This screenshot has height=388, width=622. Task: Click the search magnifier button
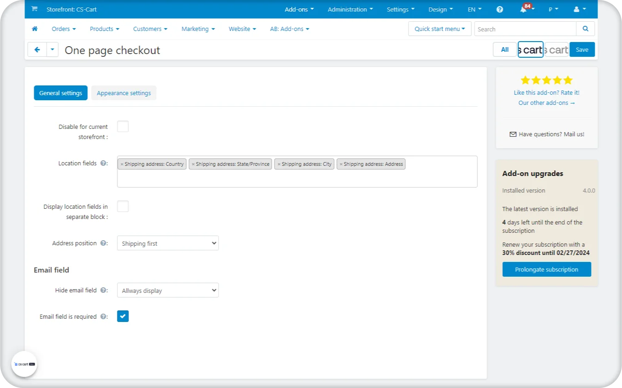point(585,29)
